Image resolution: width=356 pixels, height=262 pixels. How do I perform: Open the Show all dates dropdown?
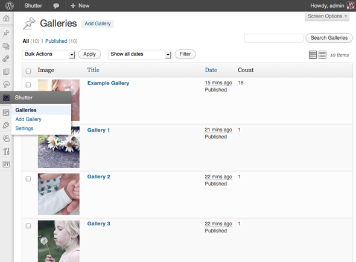[140, 54]
